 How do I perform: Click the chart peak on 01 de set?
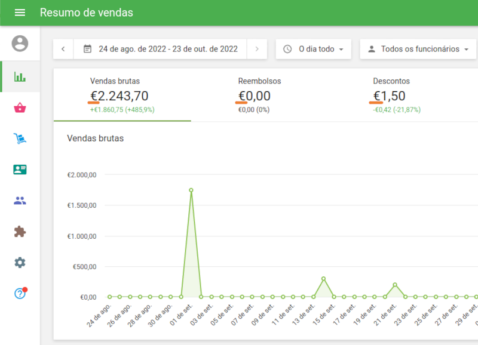coord(191,190)
